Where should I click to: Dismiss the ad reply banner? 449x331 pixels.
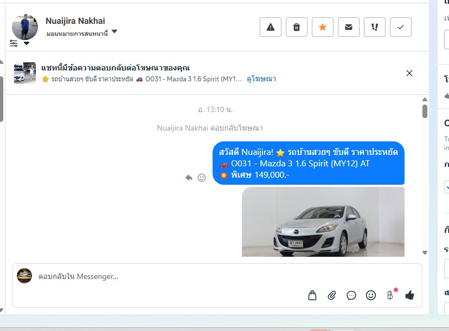409,73
